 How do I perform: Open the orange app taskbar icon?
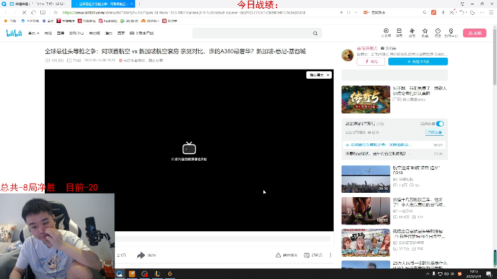[x=132, y=273]
